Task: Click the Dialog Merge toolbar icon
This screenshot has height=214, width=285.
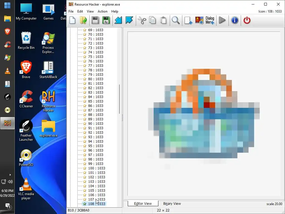Action: coord(210,20)
